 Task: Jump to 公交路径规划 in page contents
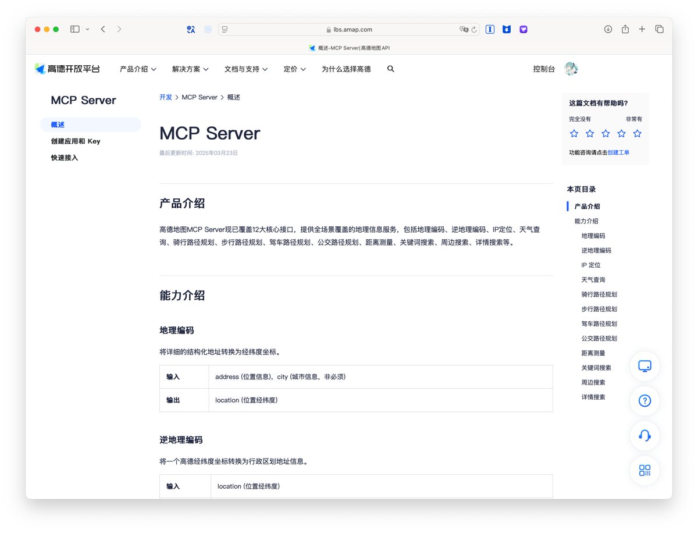click(x=599, y=338)
